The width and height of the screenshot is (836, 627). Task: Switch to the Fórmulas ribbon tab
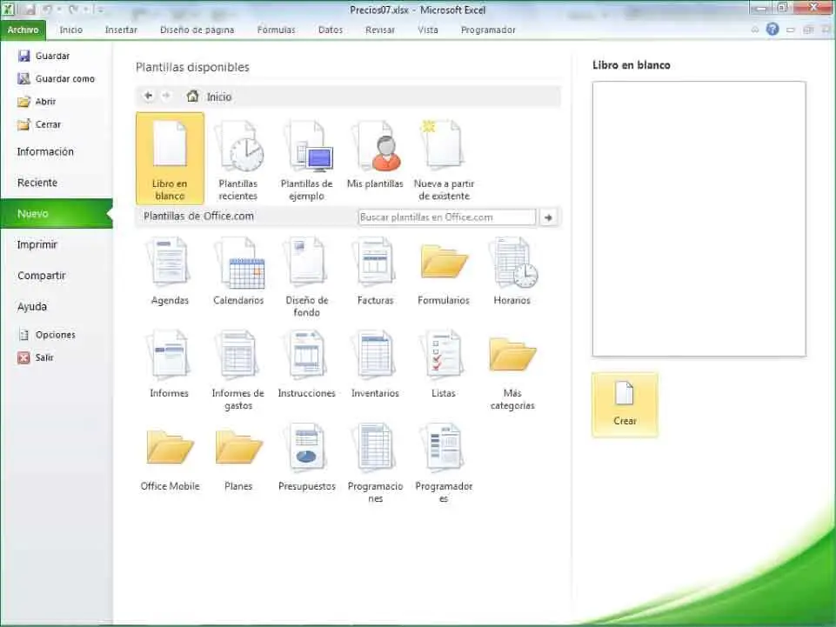coord(276,30)
